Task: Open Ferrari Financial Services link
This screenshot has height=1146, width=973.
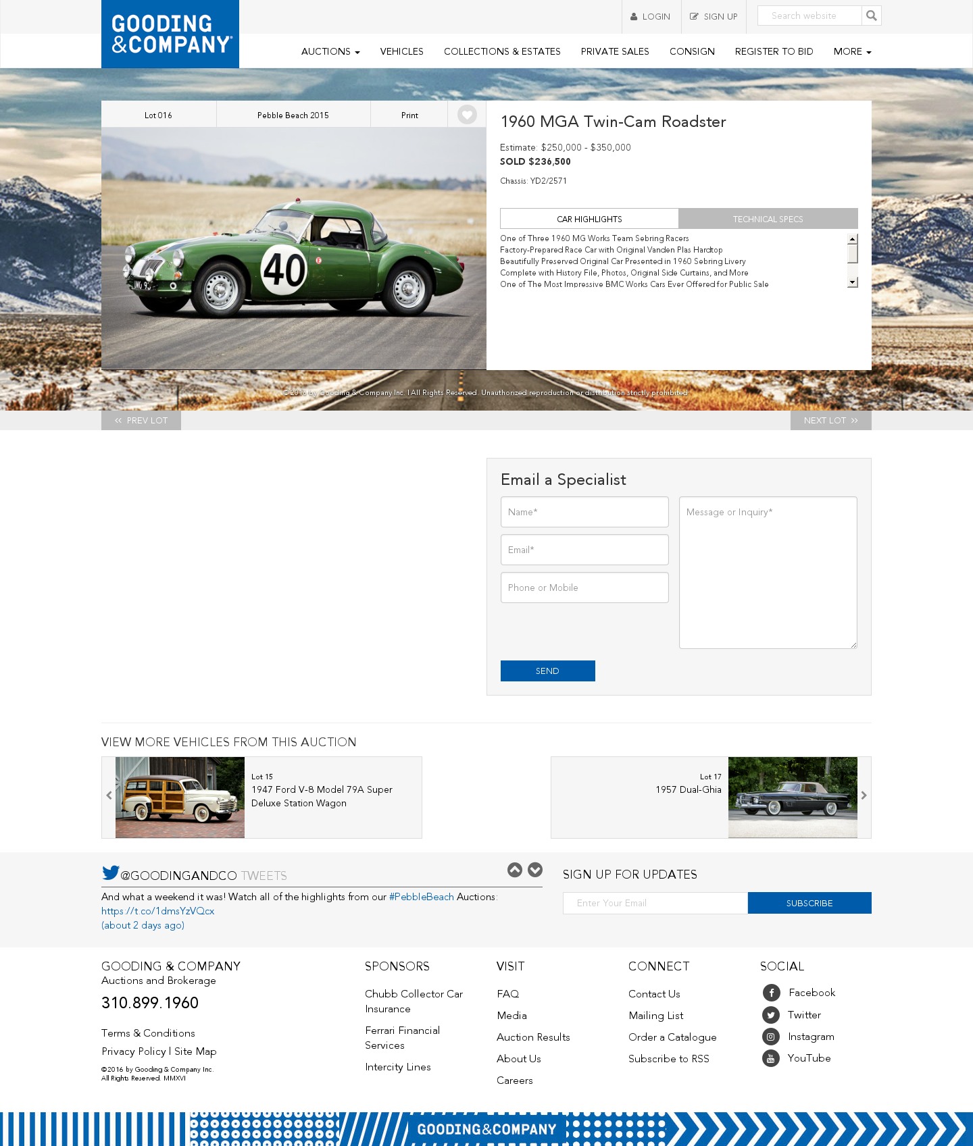Action: tap(403, 1038)
